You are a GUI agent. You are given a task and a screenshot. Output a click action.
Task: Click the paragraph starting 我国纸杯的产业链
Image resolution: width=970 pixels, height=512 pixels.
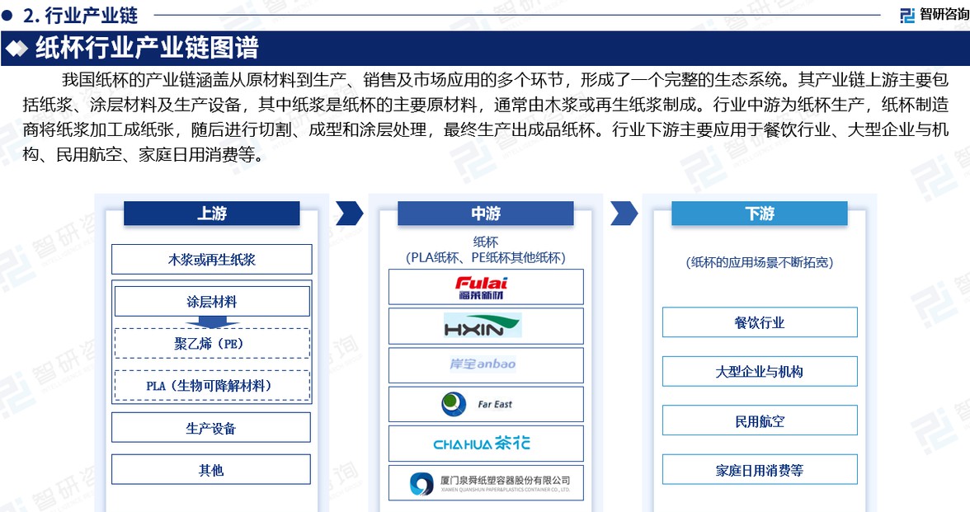click(485, 117)
